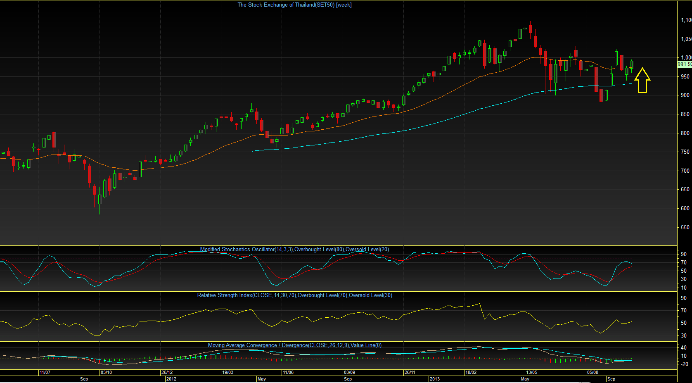
Task: Select the 700 price axis label
Action: (685, 171)
